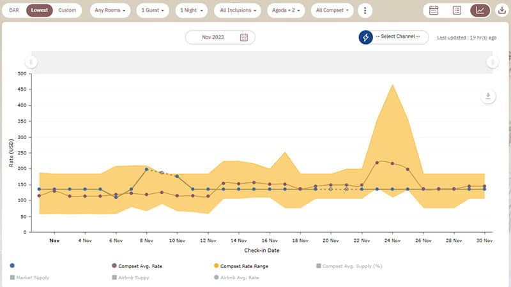The height and width of the screenshot is (287, 511).
Task: Click the Nov 2023 month field
Action: (215, 38)
